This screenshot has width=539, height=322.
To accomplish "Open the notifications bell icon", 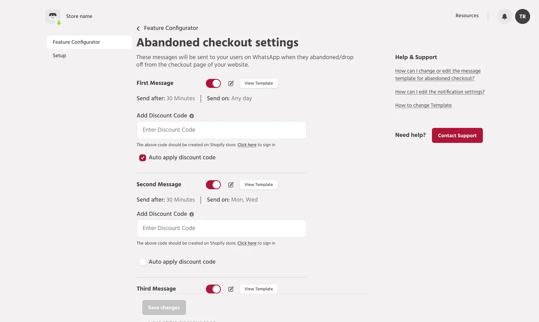I will click(x=505, y=16).
